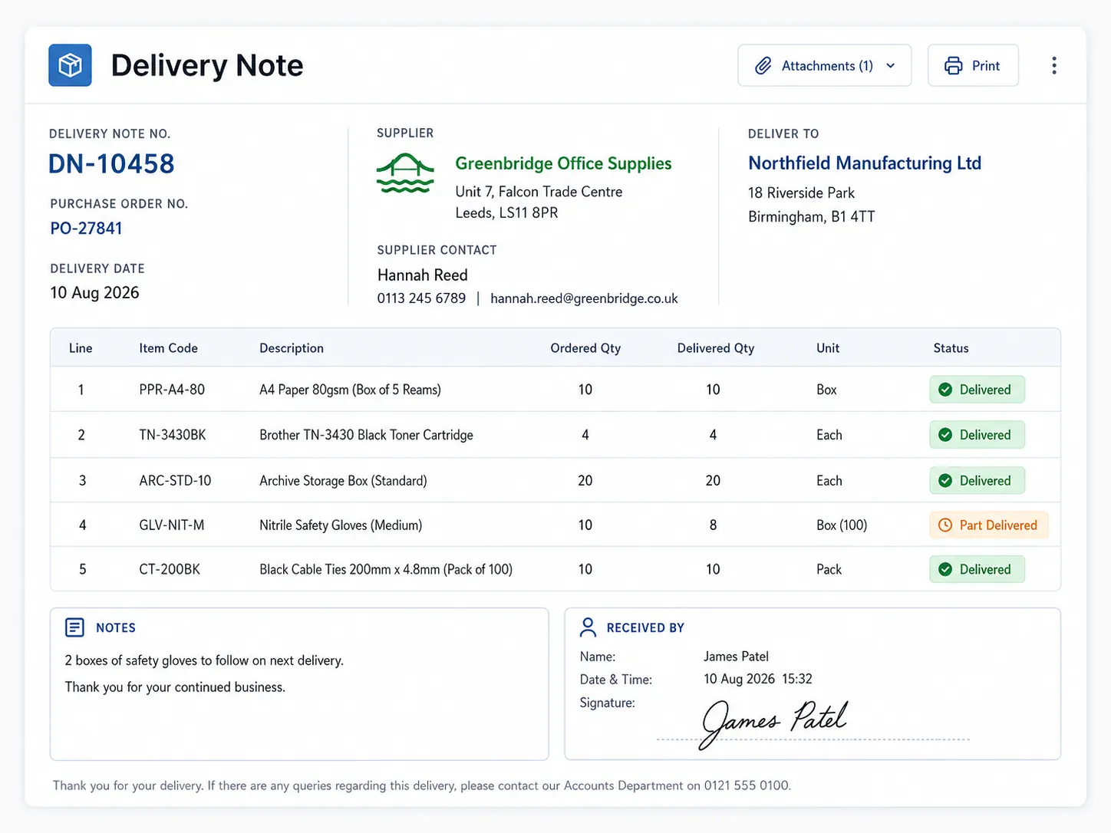Select item code PPR-A4-80

[172, 390]
